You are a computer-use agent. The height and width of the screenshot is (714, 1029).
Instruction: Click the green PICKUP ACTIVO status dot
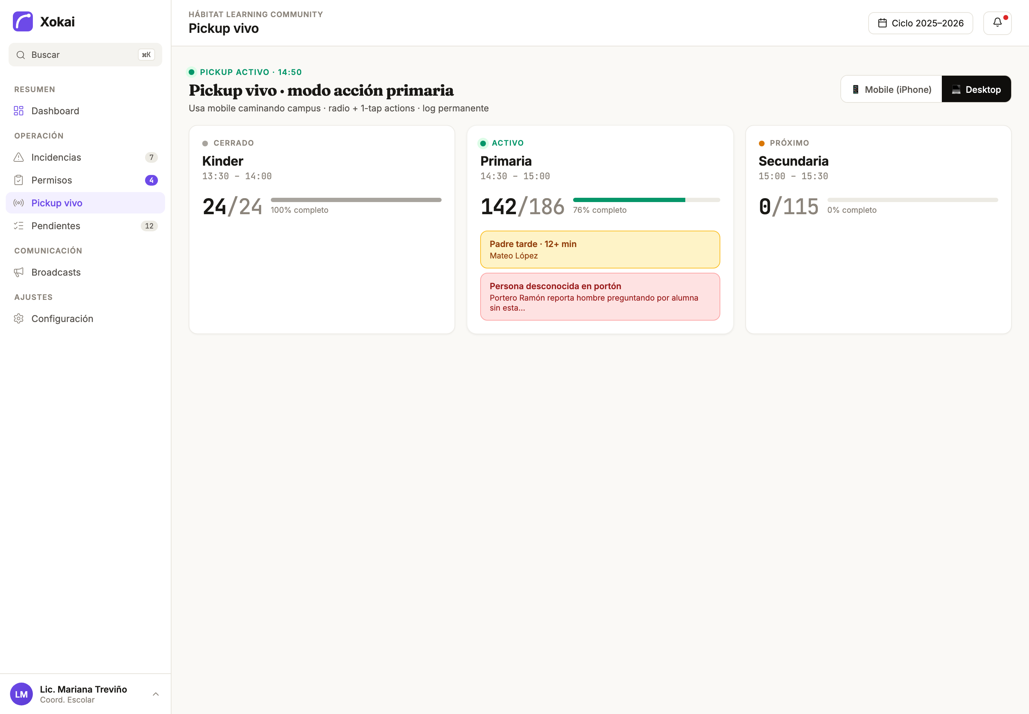(x=191, y=72)
